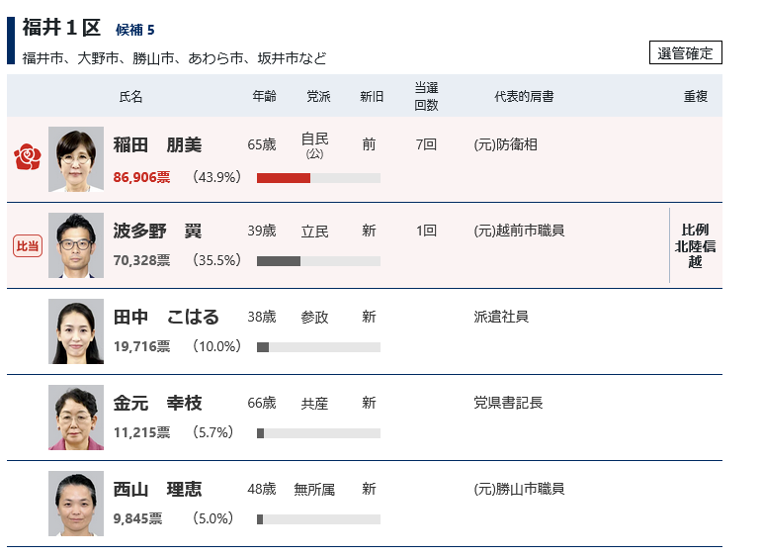Open 稲田朋美's candidate photo
The height and width of the screenshot is (558, 762).
point(76,159)
